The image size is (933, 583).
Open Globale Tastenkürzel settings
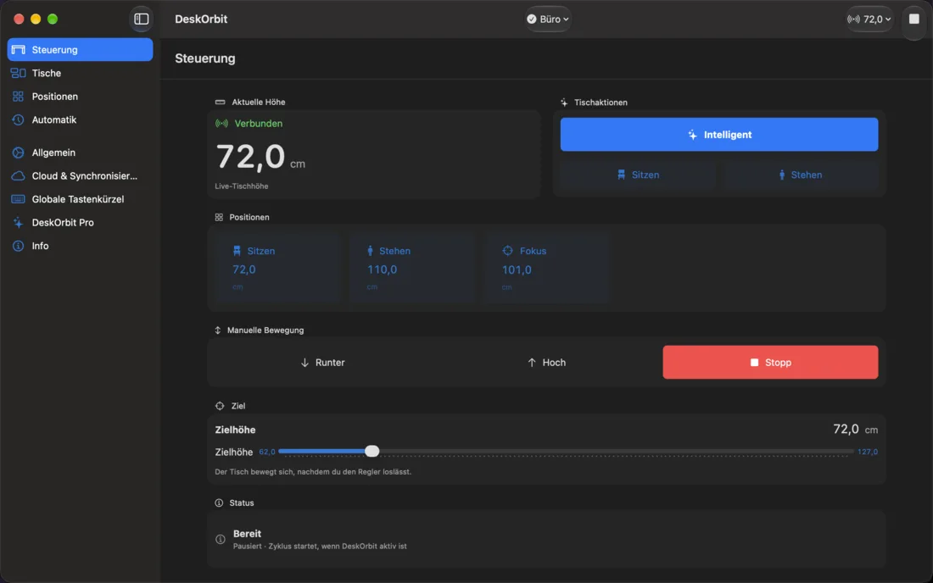[x=80, y=199]
